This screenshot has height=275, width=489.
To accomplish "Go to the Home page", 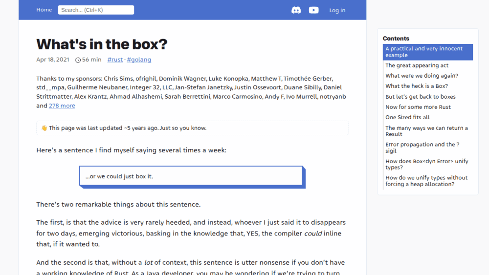I will point(44,10).
